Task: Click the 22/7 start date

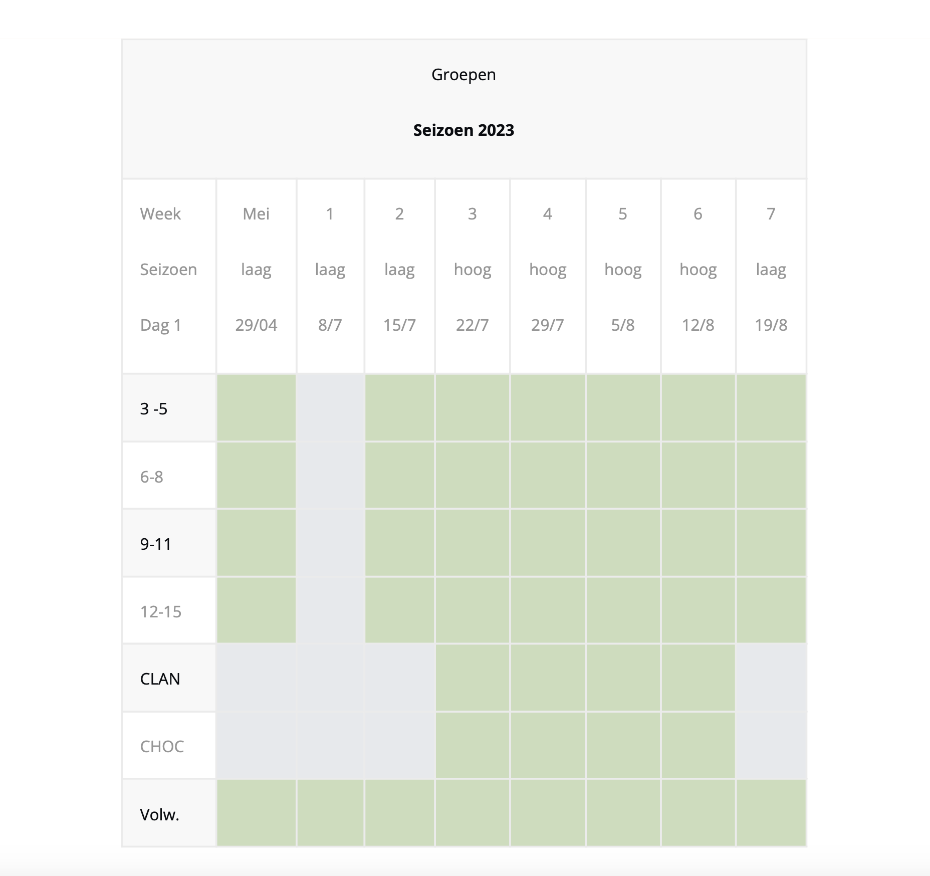Action: pos(473,325)
